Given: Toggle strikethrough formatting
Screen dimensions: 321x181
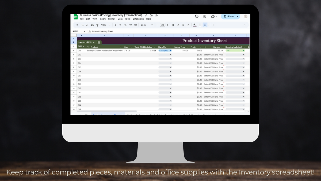Looking at the screenshot, I should 183,25.
